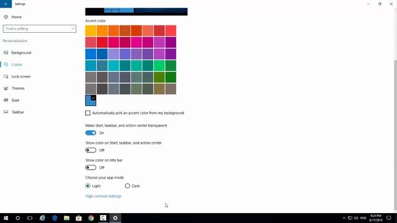Open Cortana search circle on taskbar
397x223 pixels.
pos(18,218)
